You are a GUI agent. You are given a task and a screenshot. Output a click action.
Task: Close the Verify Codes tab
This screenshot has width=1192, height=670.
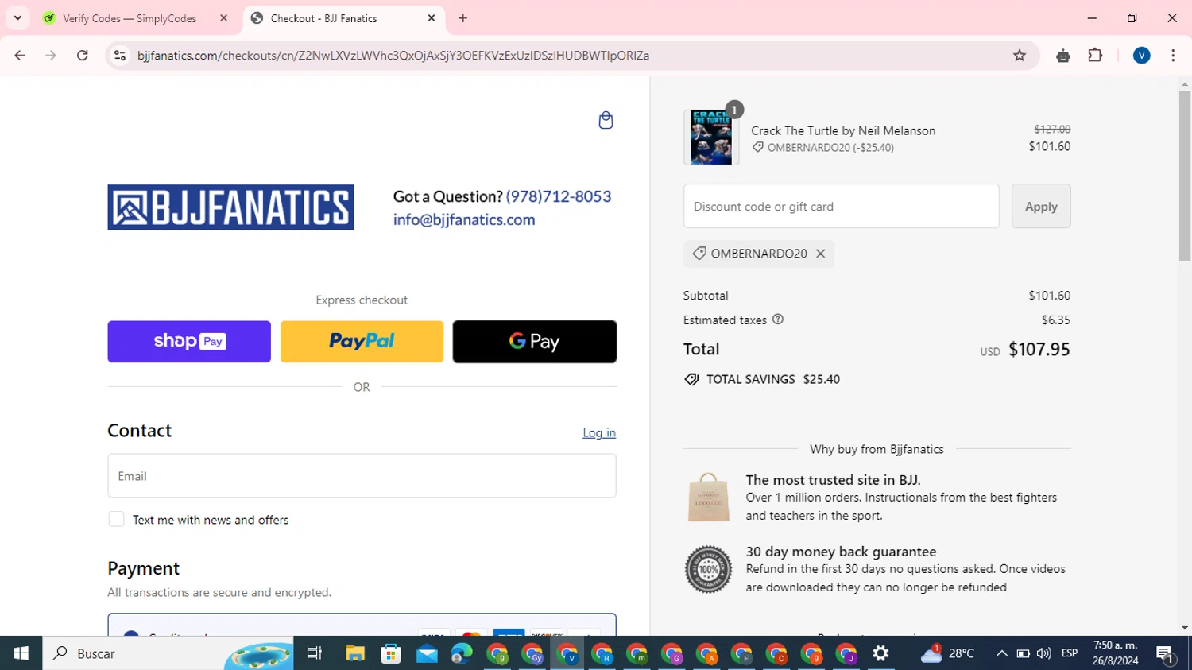(x=224, y=18)
